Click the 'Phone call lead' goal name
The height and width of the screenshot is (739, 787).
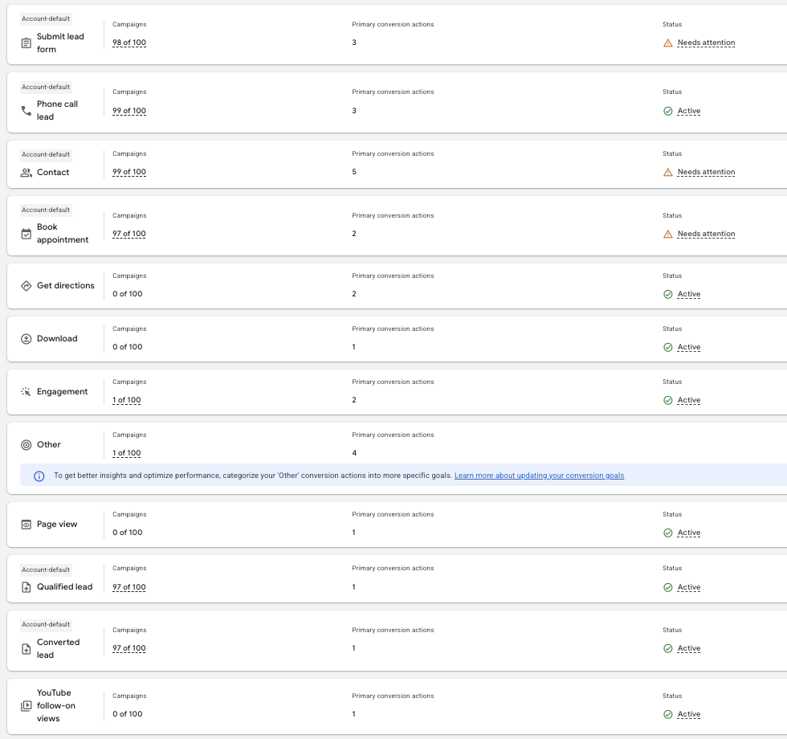57,111
